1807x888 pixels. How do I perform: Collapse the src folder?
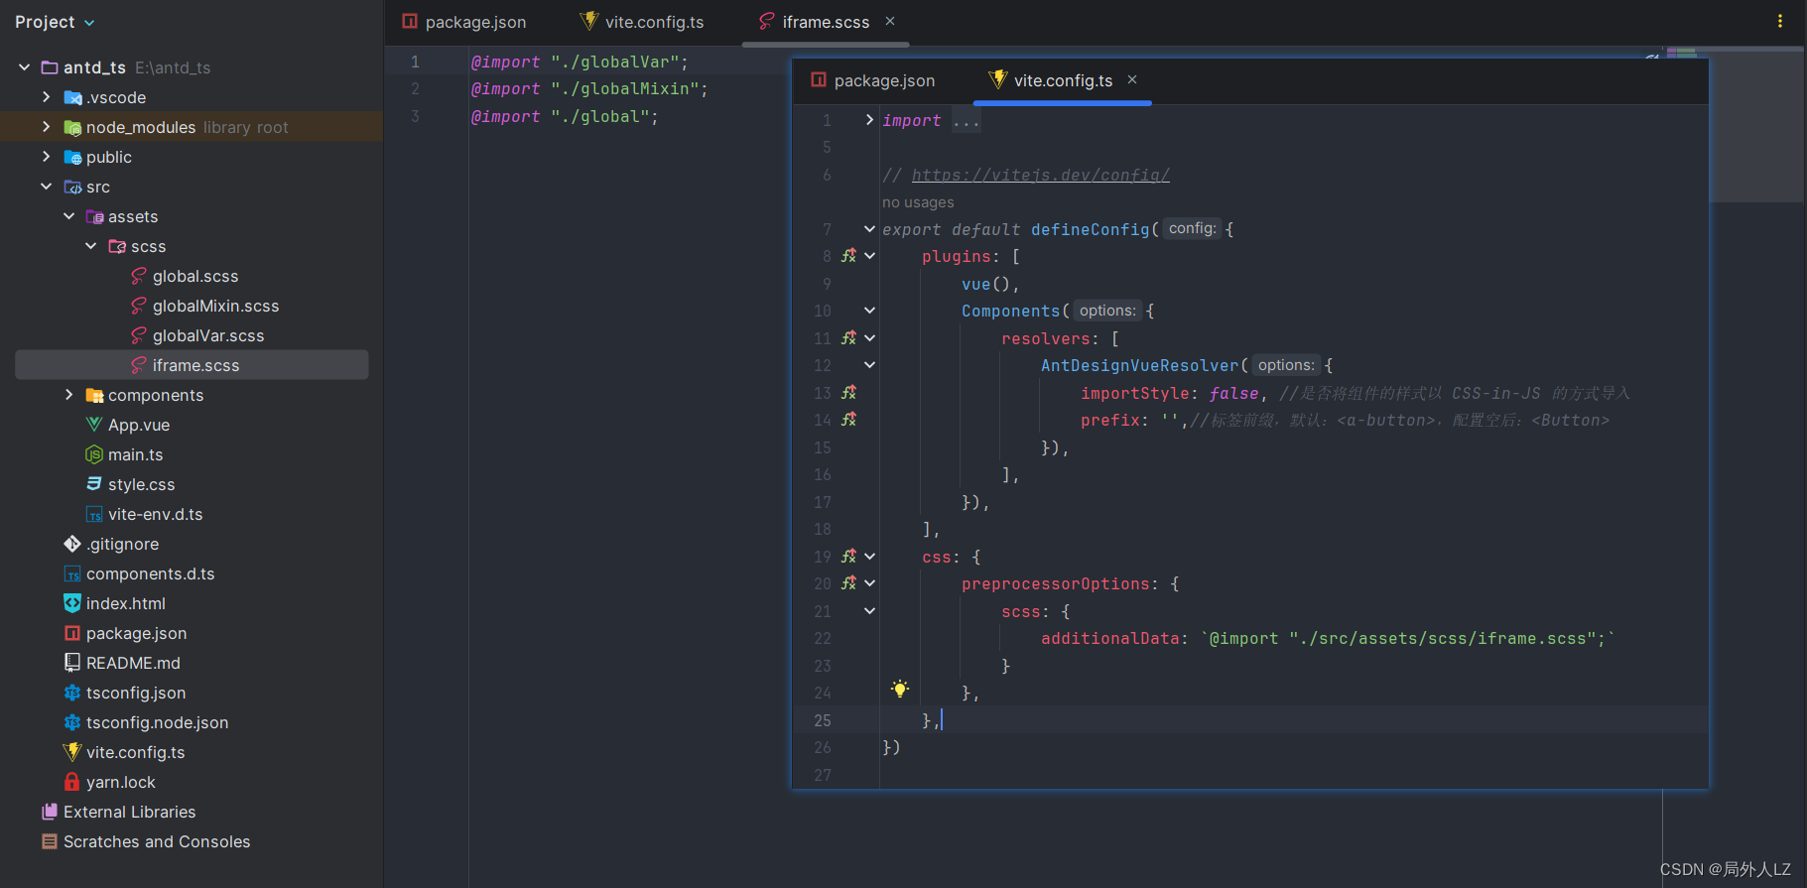point(46,187)
